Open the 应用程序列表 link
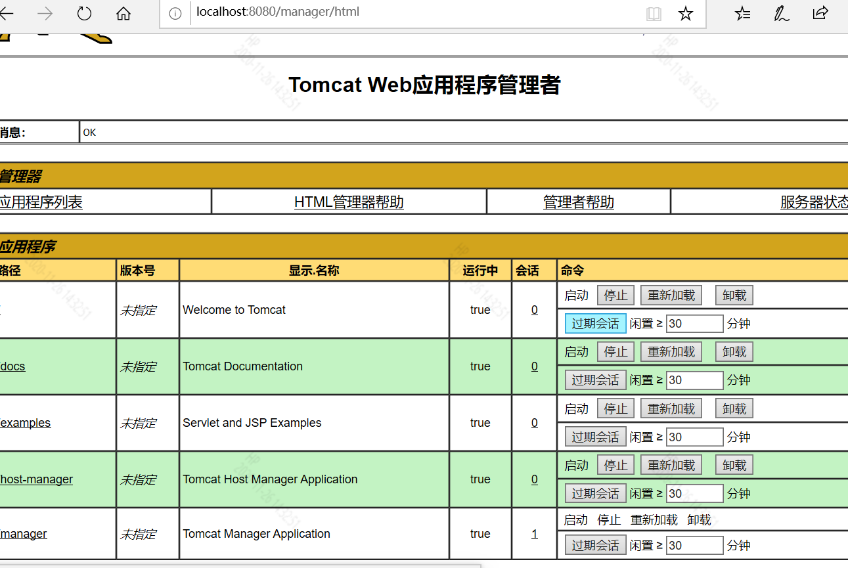This screenshot has width=848, height=568. (x=41, y=202)
